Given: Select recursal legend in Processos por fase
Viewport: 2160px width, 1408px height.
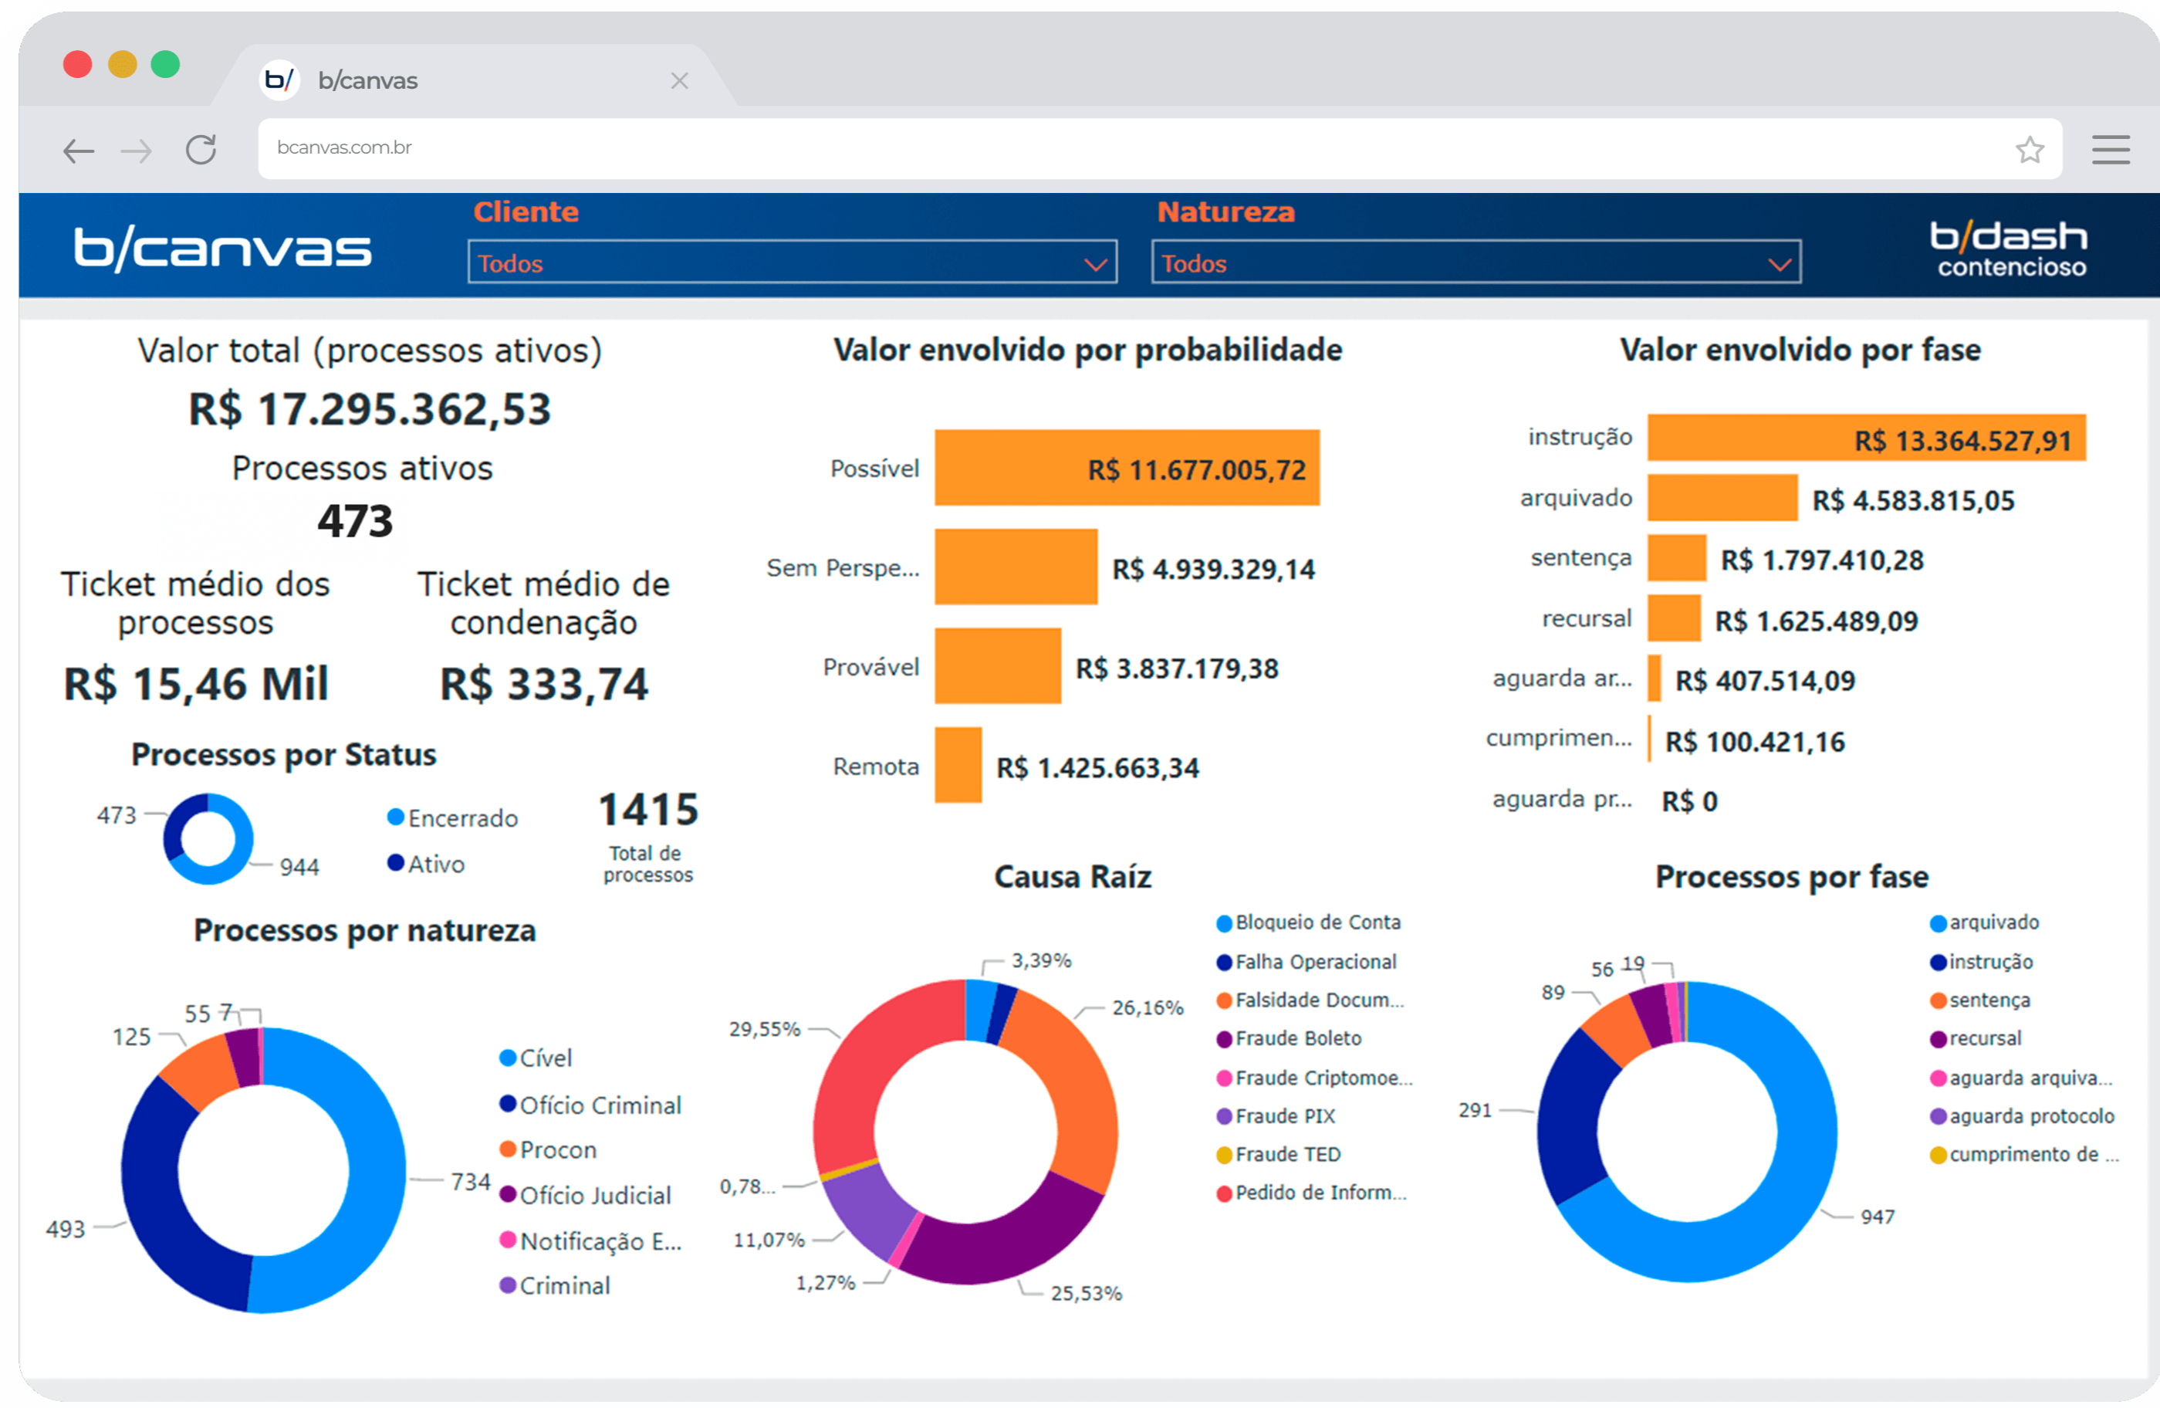Looking at the screenshot, I should 1975,1037.
